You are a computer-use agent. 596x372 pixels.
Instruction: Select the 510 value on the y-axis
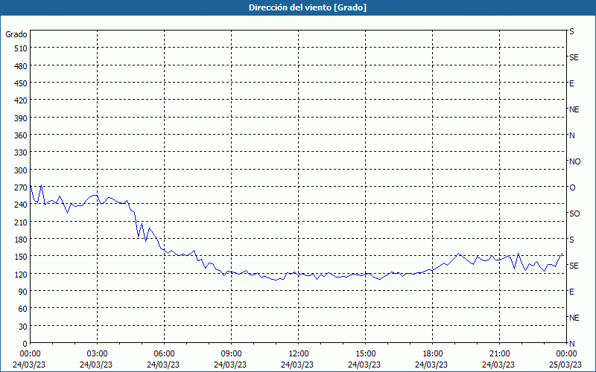coord(21,48)
